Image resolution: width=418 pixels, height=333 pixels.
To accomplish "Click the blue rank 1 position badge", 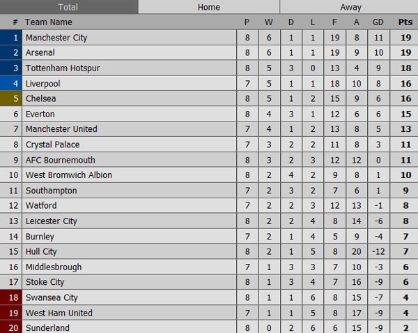I will tap(11, 38).
